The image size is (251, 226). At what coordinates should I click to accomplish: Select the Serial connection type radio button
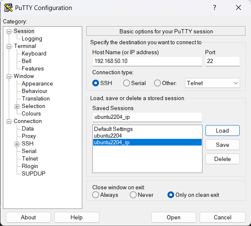click(x=126, y=83)
